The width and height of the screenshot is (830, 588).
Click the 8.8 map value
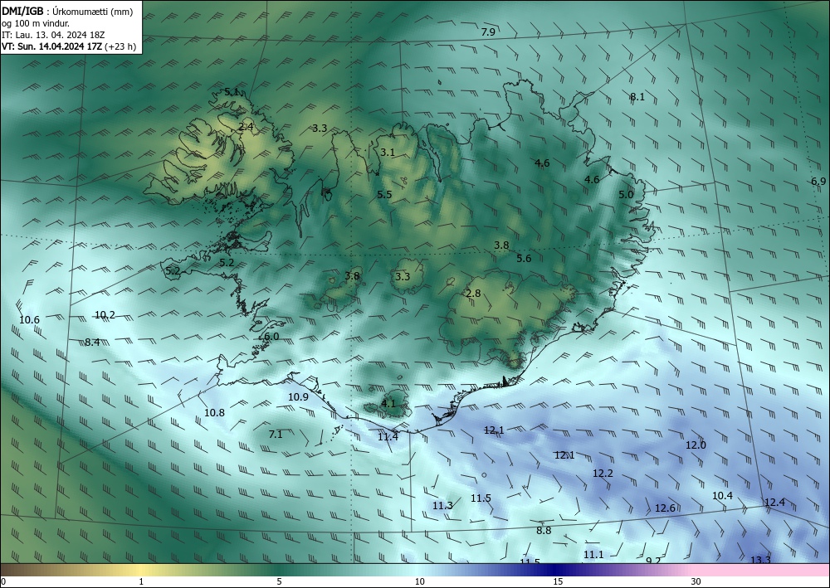[544, 531]
